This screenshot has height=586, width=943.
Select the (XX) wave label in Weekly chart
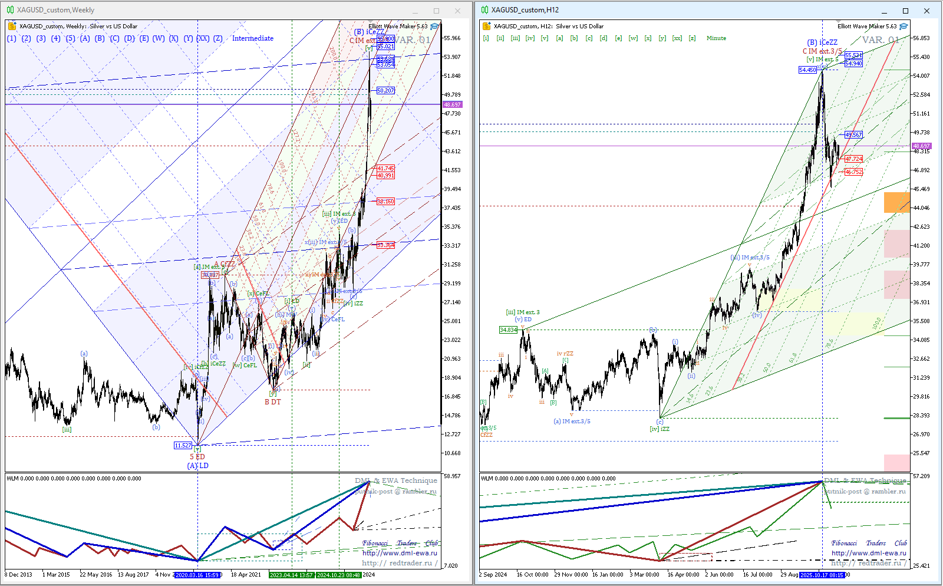203,38
